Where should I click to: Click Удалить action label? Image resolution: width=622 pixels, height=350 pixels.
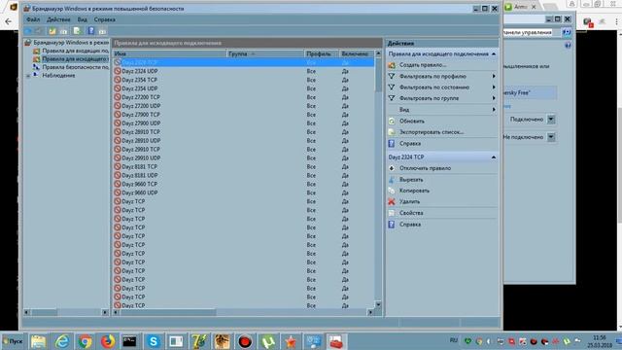(409, 201)
